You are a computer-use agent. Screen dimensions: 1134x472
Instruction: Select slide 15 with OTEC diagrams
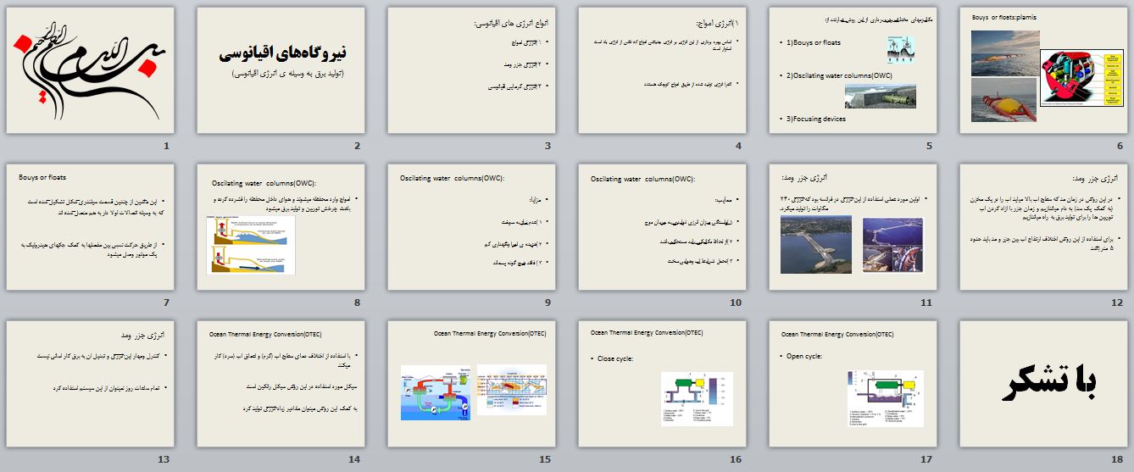point(472,384)
